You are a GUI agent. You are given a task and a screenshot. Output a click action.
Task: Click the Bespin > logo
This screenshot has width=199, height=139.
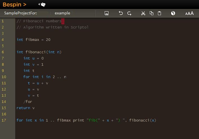14,5
